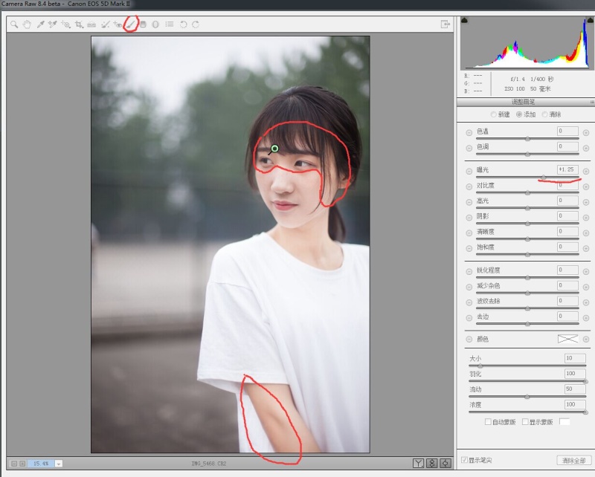Click the IMG_5468.CR2 file name label
This screenshot has height=477, width=595.
(209, 464)
